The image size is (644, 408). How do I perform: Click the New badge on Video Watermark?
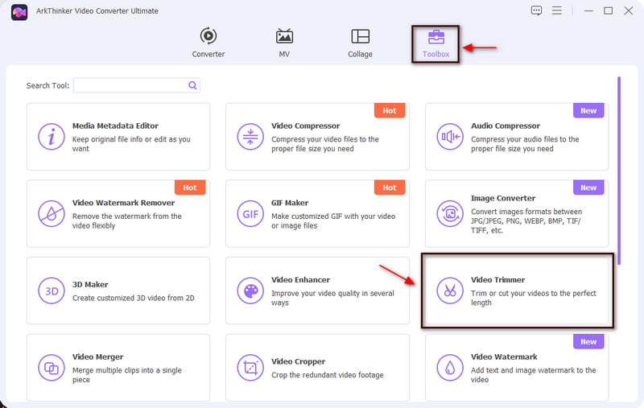tap(588, 341)
